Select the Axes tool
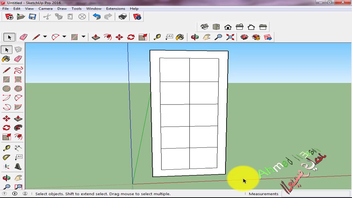This screenshot has height=198, width=352. click(7, 167)
